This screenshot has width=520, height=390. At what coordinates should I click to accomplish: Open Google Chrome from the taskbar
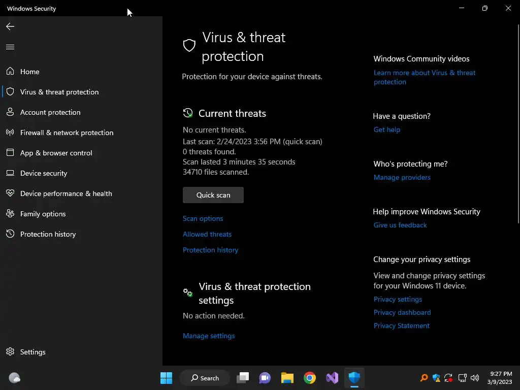(310, 378)
